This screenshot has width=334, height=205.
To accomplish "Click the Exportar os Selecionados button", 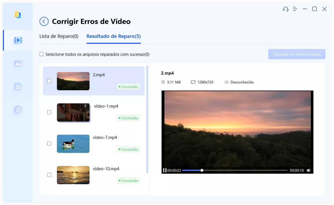I will click(x=297, y=54).
